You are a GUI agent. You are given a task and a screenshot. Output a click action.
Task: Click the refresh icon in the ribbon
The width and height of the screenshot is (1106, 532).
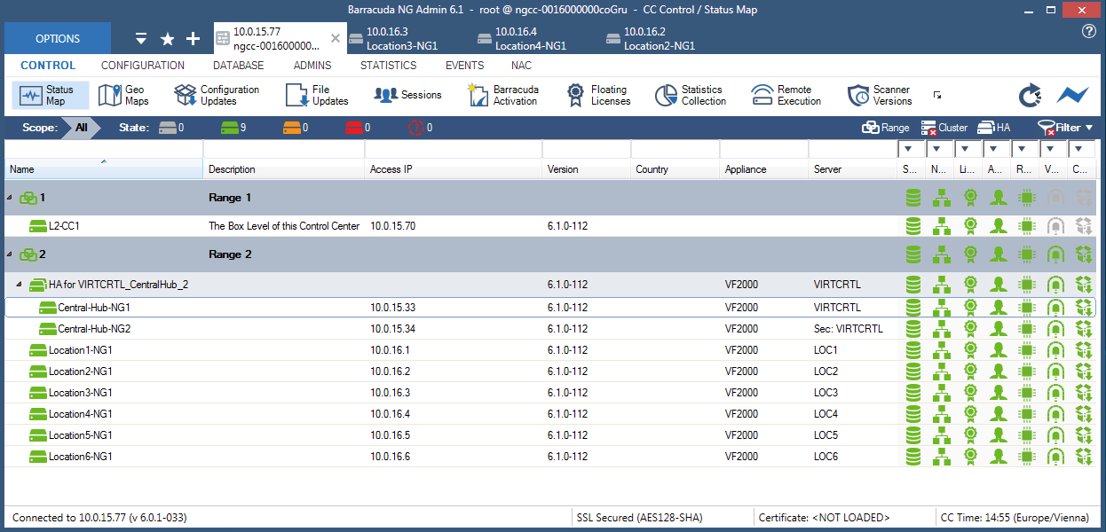coord(1030,95)
